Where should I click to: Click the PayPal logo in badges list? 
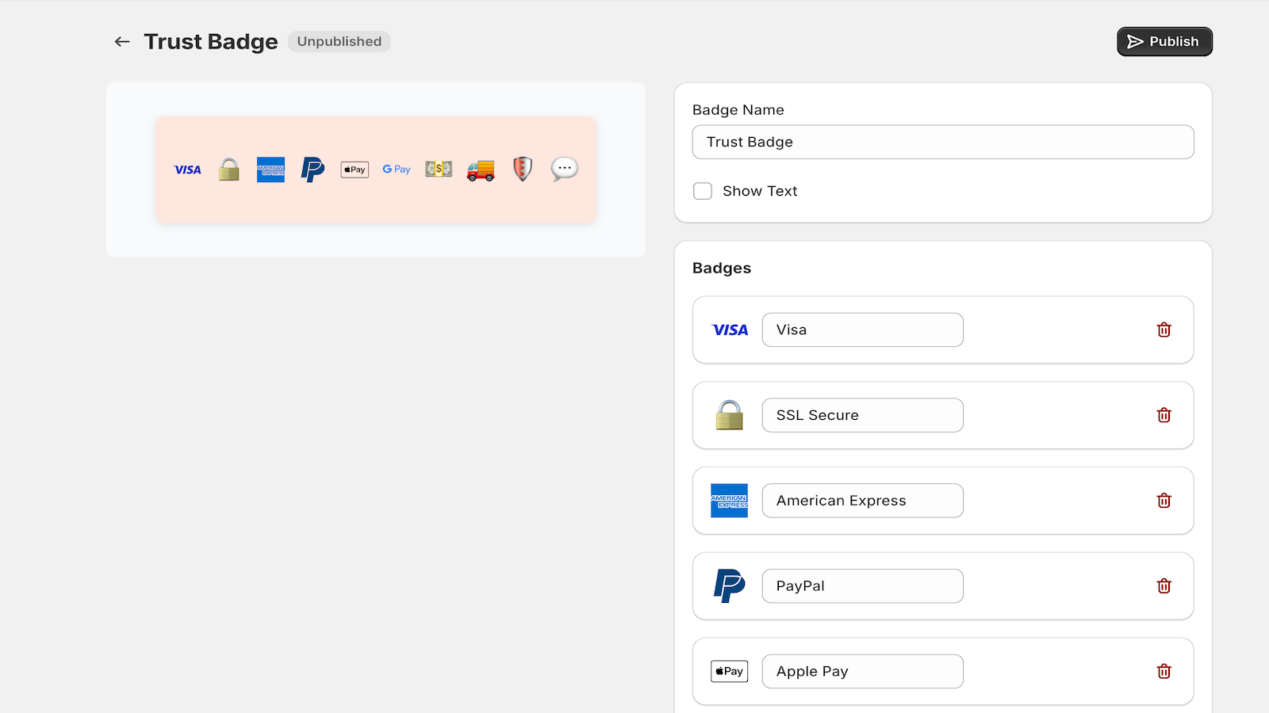click(729, 586)
